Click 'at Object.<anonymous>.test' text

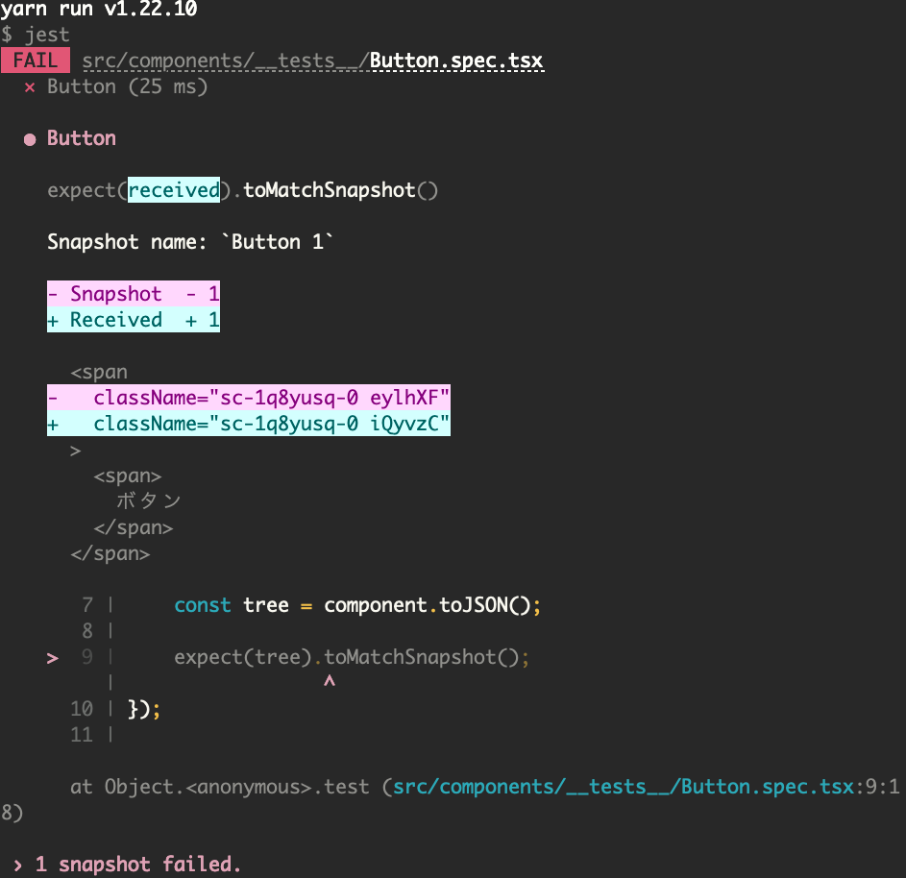[220, 787]
